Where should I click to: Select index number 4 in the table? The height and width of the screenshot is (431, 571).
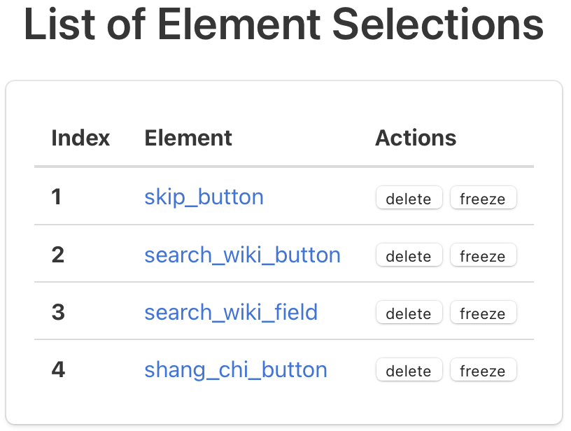tap(58, 369)
